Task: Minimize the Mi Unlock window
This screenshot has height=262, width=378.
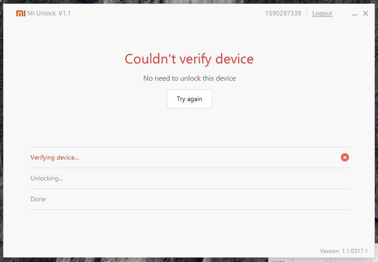Action: pyautogui.click(x=355, y=14)
